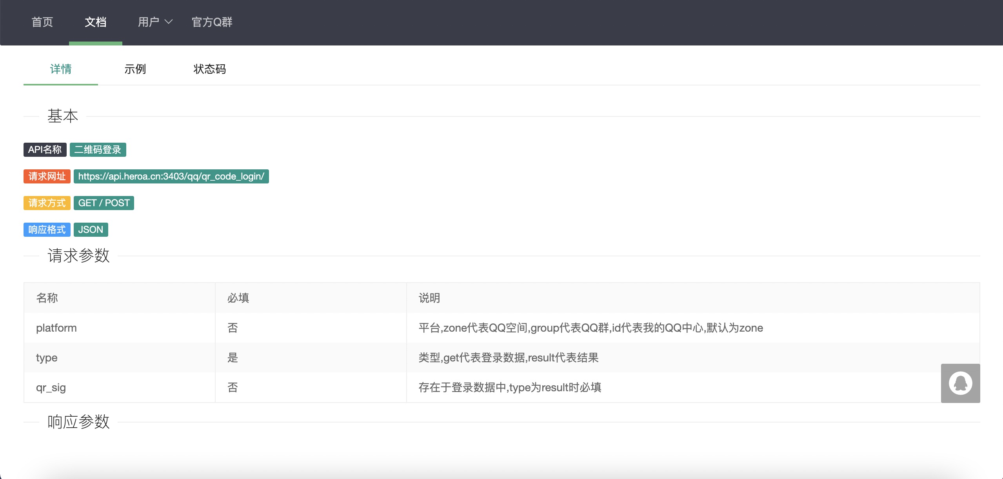The height and width of the screenshot is (479, 1003).
Task: Select the qr_sig parameter name cell
Action: [x=120, y=387]
